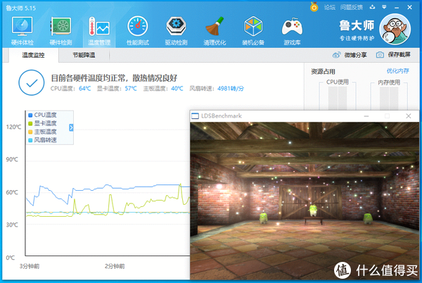Minimize the 鲁大师 main window
The image size is (422, 283).
click(x=397, y=8)
